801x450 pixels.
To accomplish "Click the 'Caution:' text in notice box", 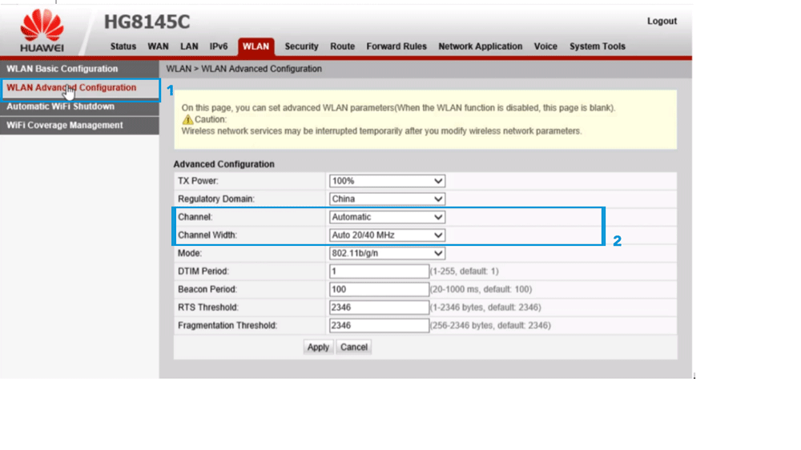I will click(x=211, y=119).
